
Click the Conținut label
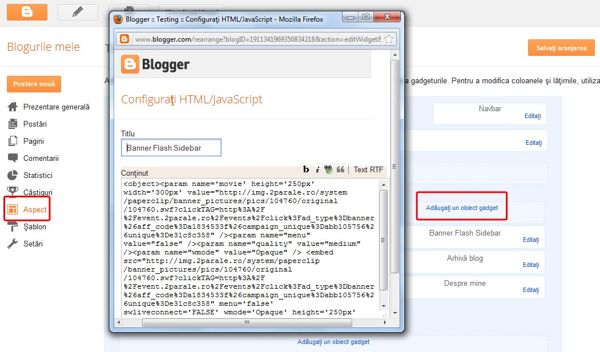click(135, 173)
